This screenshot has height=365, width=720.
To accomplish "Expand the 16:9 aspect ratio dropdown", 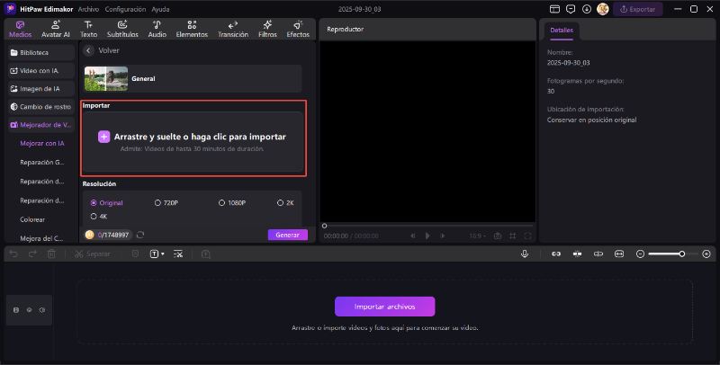I will (x=477, y=236).
